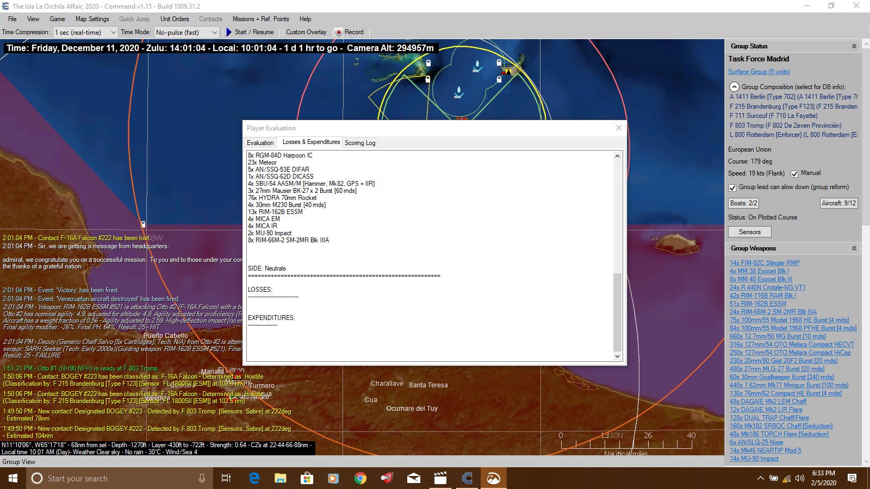870x489 pixels.
Task: Open the Help menu
Action: coord(306,19)
